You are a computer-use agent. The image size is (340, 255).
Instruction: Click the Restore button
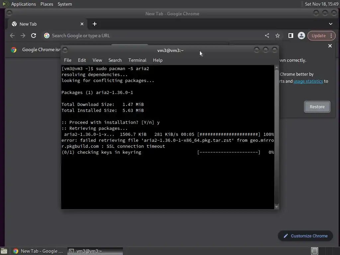coord(317,107)
